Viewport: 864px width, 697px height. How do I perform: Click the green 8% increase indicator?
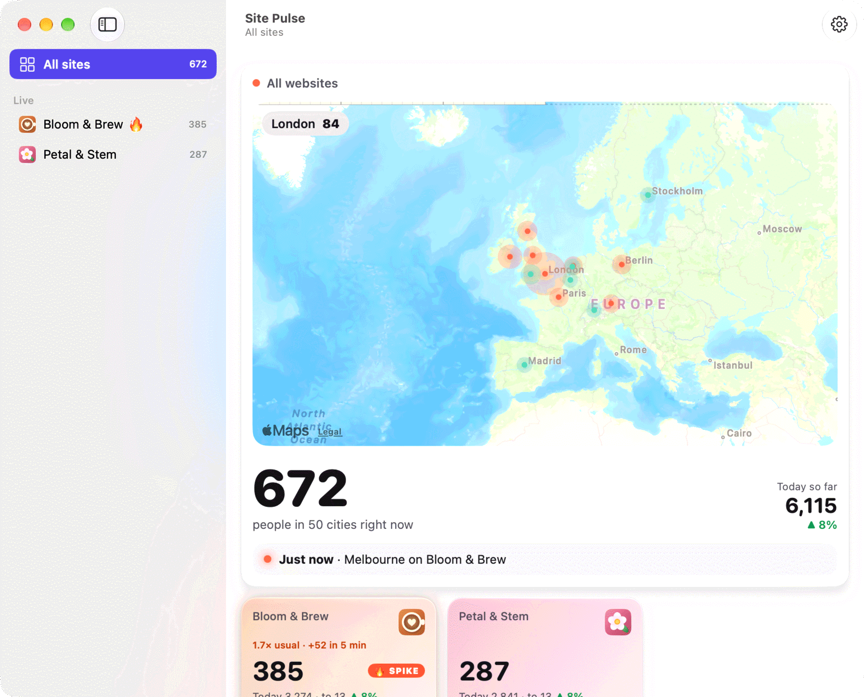(x=822, y=525)
